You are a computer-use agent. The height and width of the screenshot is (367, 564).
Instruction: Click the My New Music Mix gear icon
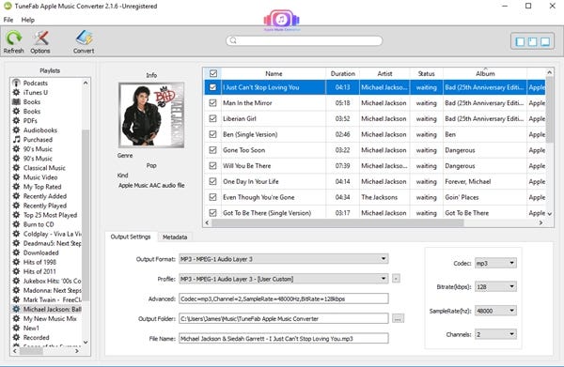[16, 318]
